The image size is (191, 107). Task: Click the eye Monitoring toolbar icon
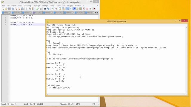point(90,9)
